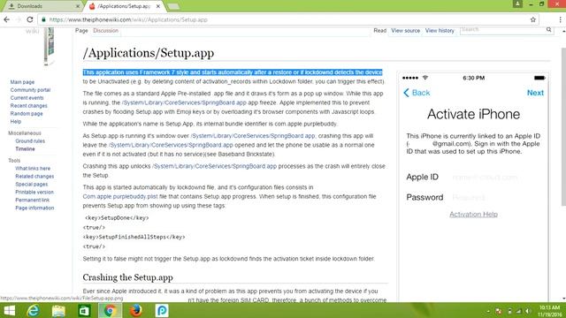The width and height of the screenshot is (566, 318).
Task: Open a new tab button
Action: click(x=173, y=6)
